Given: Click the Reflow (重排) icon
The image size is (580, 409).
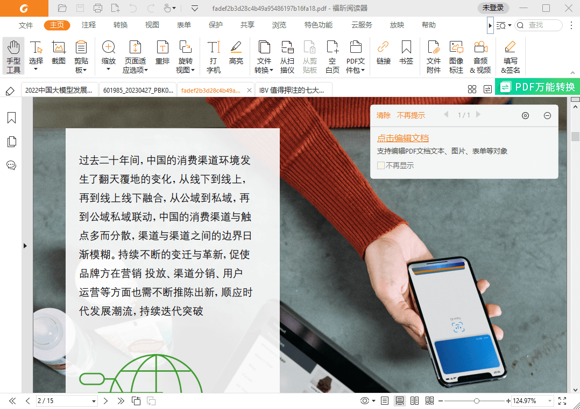Looking at the screenshot, I should tap(162, 47).
